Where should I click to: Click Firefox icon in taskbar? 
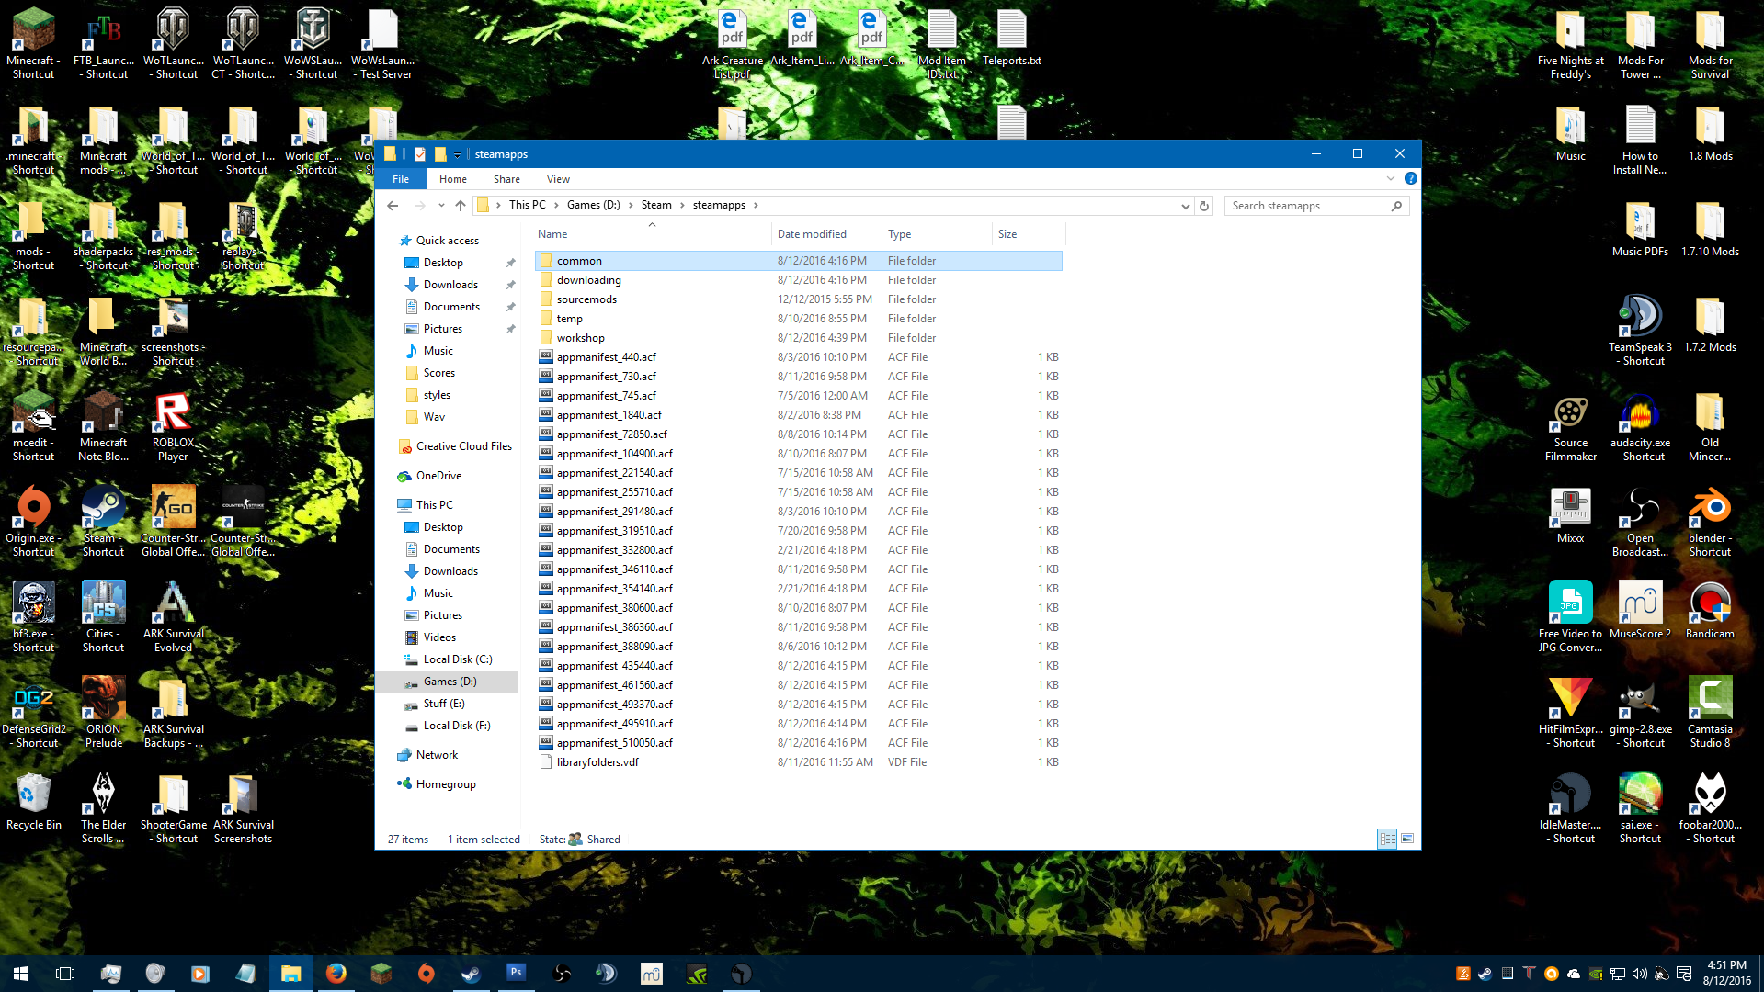(x=336, y=974)
